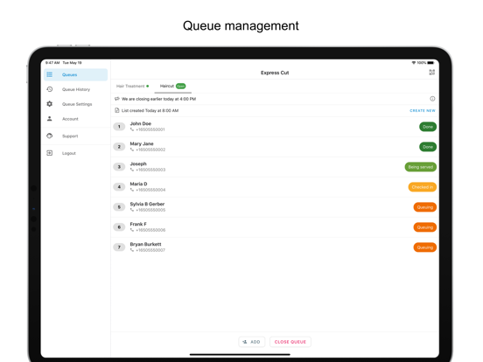Select the Joseph queue entry
Screen dimensions: 483x362
pyautogui.click(x=275, y=167)
